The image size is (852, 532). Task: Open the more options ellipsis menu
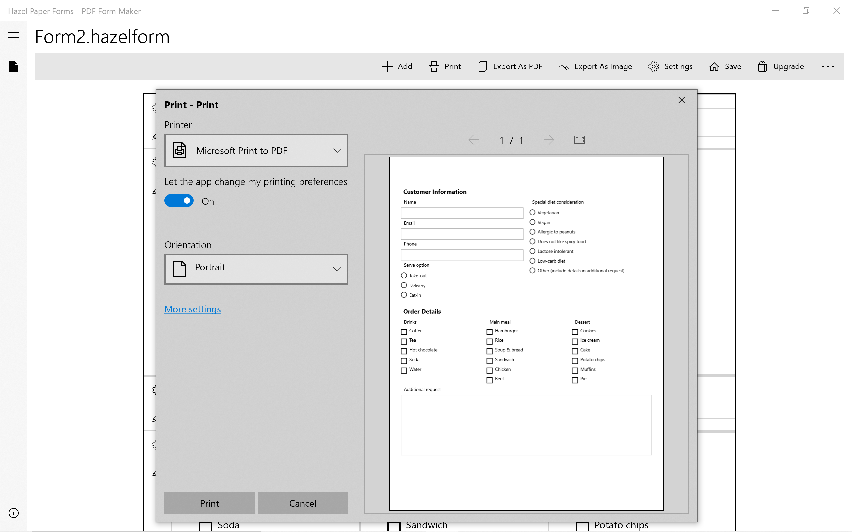tap(828, 66)
